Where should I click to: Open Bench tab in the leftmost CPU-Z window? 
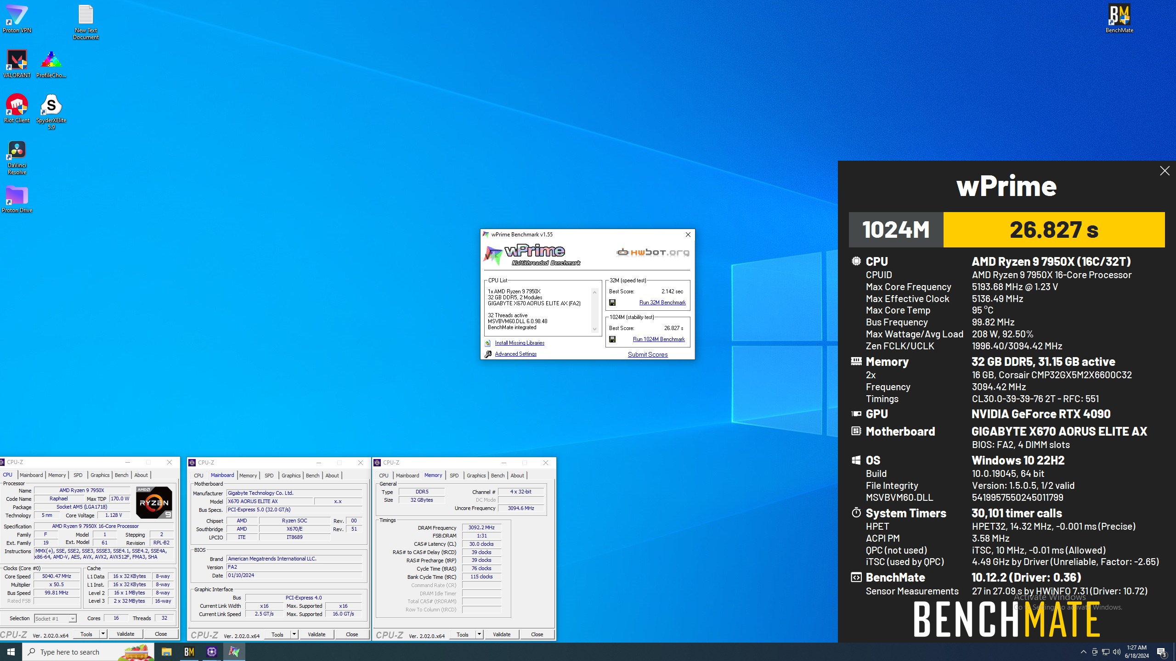(x=122, y=475)
